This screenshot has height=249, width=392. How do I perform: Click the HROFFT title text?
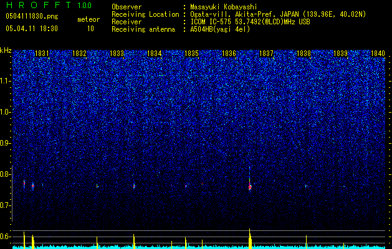[x=39, y=5]
